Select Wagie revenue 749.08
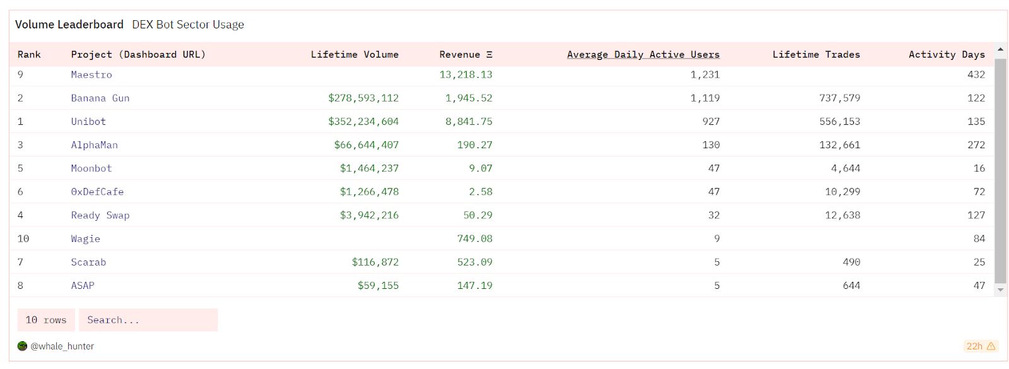Image resolution: width=1009 pixels, height=369 pixels. pyautogui.click(x=475, y=238)
